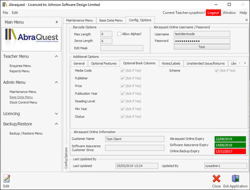The height and width of the screenshot is (190, 250).
Task: Click the Last Updated date field
Action: click(x=137, y=166)
